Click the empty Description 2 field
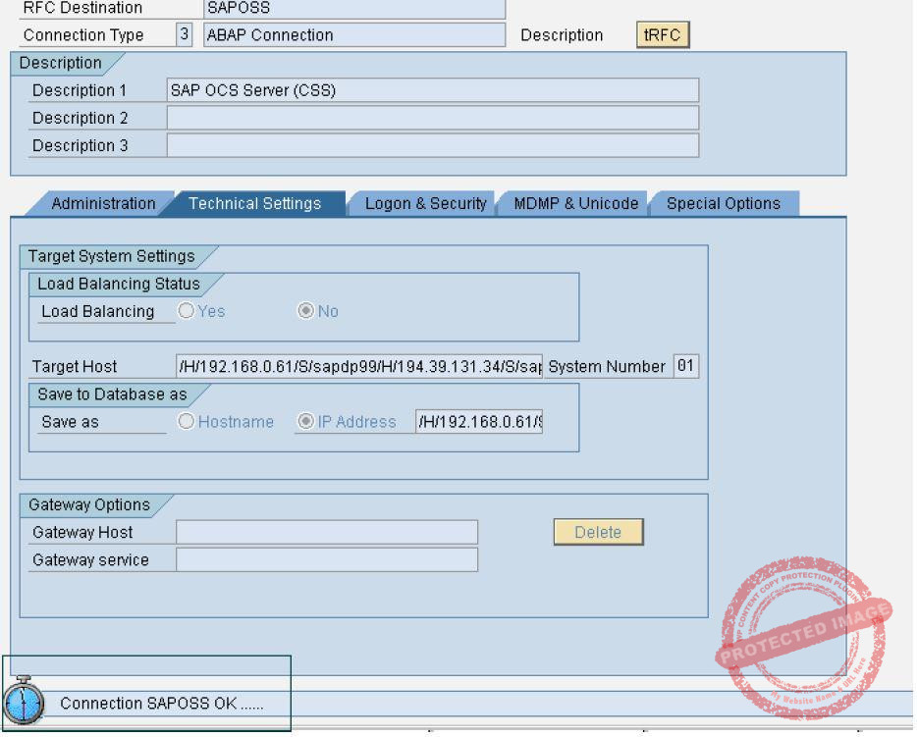 432,118
